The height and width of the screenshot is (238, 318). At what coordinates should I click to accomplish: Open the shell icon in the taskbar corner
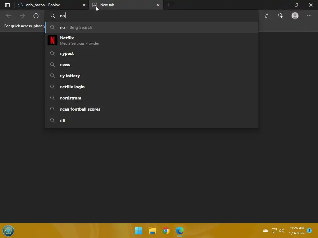point(8,231)
